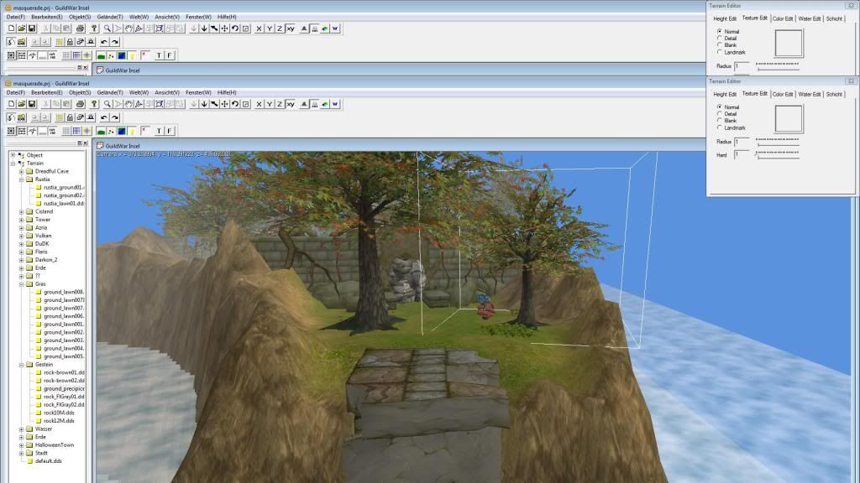Click Redo arrow in lower window toolbar
Viewport: 860px width, 483px height.
pos(114,117)
